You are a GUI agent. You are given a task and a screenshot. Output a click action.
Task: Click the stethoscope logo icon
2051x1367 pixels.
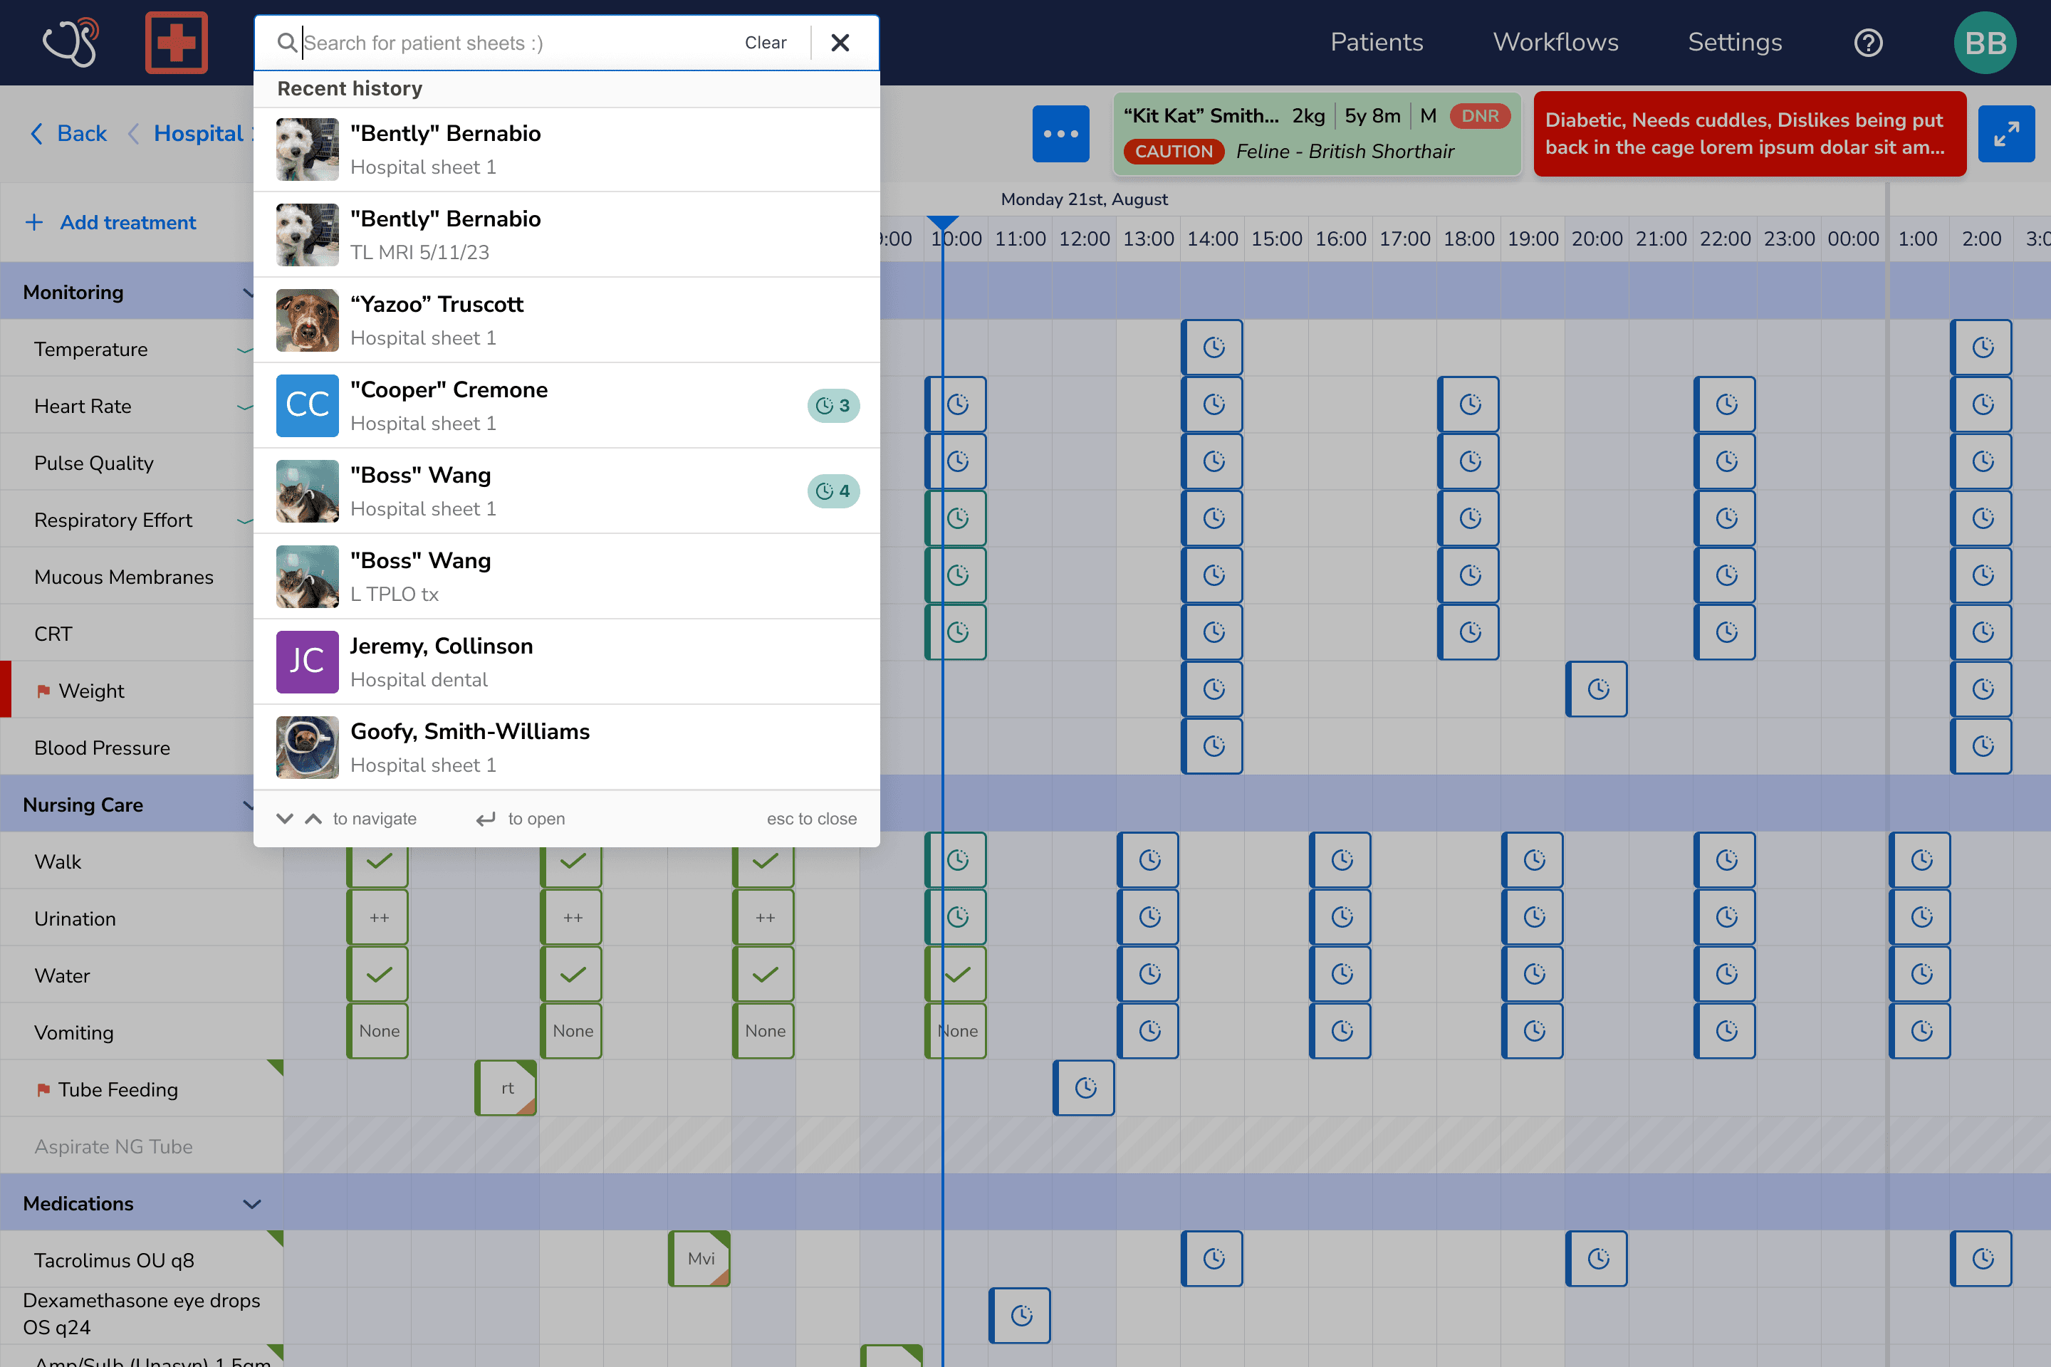pyautogui.click(x=70, y=43)
